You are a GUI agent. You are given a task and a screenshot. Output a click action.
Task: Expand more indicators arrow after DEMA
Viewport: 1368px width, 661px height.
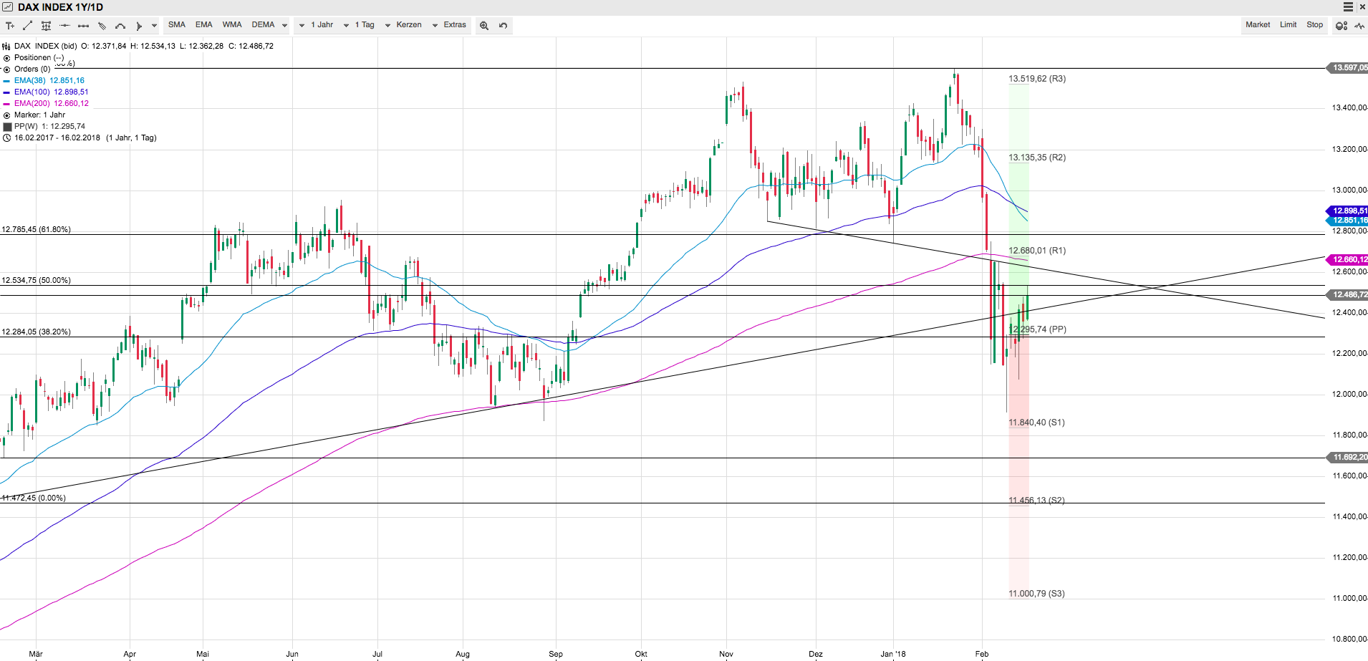pyautogui.click(x=284, y=25)
